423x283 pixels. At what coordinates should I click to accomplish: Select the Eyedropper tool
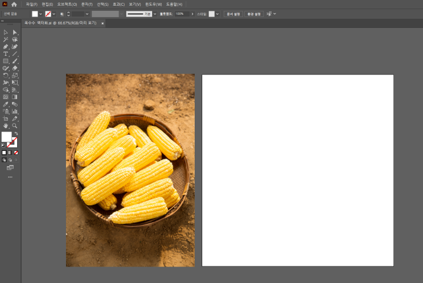(x=6, y=104)
